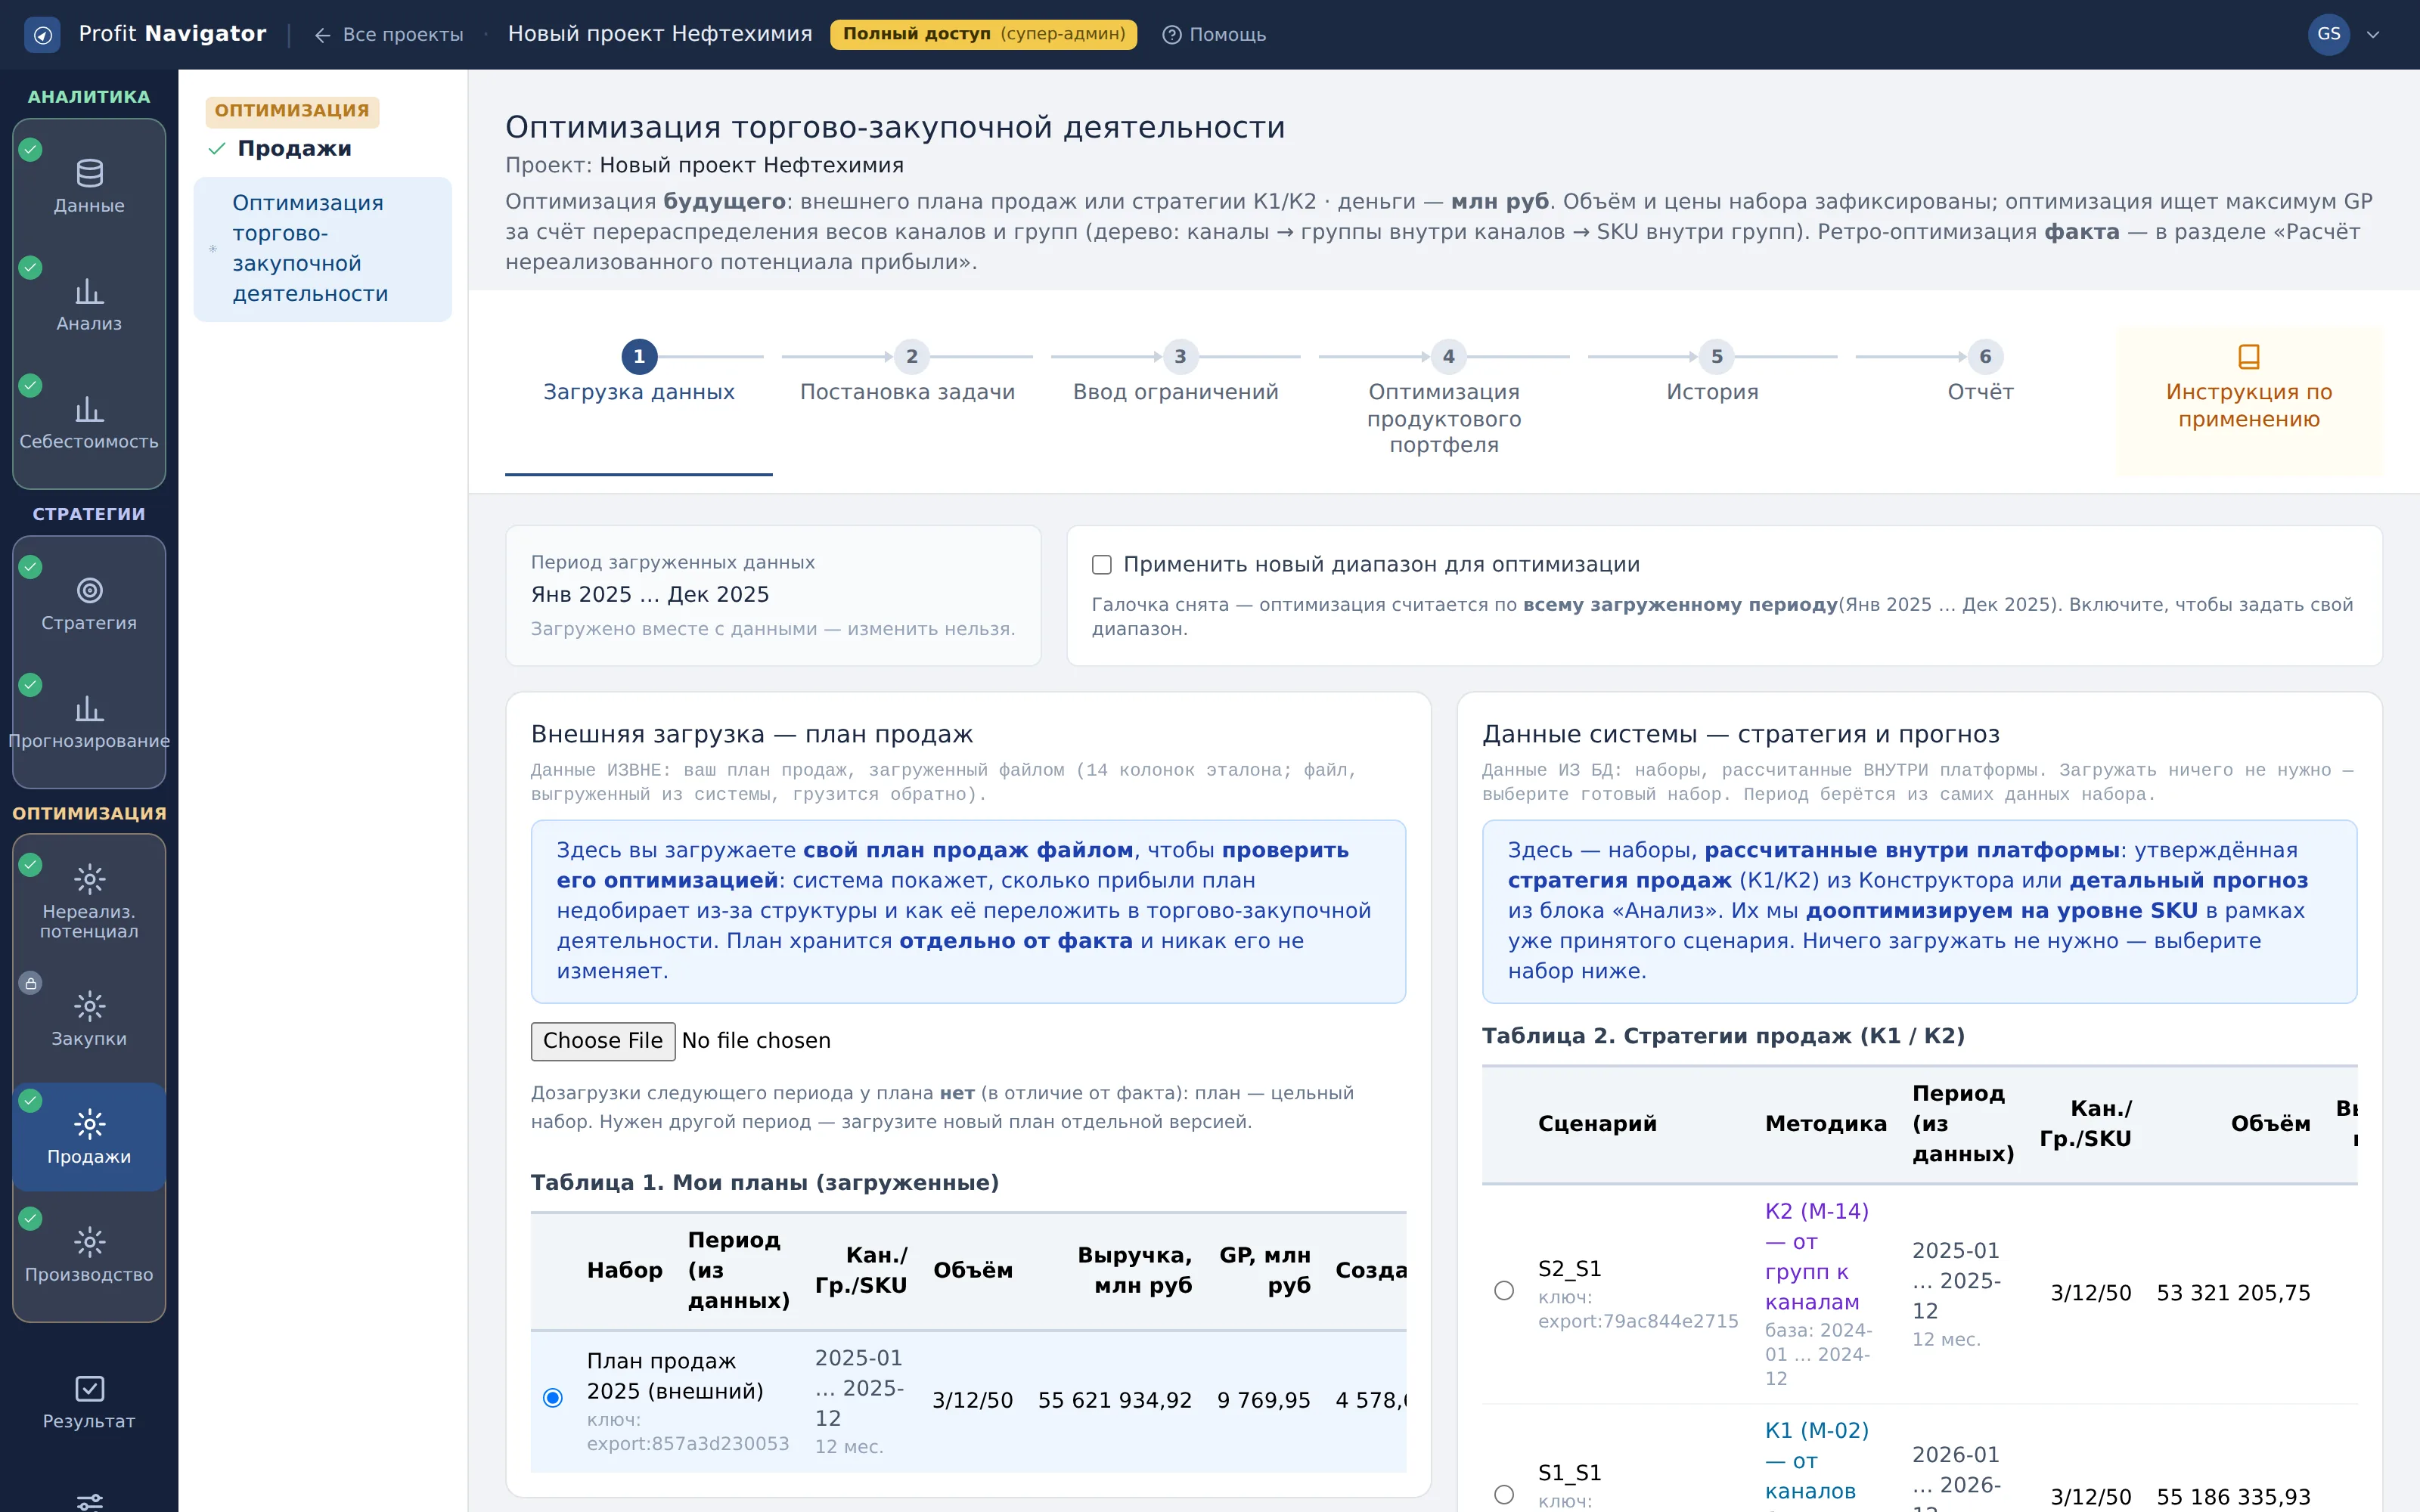Viewport: 2420px width, 1512px height.
Task: Open step 4 Оптимизация продуктового портфеля
Action: click(1444, 400)
